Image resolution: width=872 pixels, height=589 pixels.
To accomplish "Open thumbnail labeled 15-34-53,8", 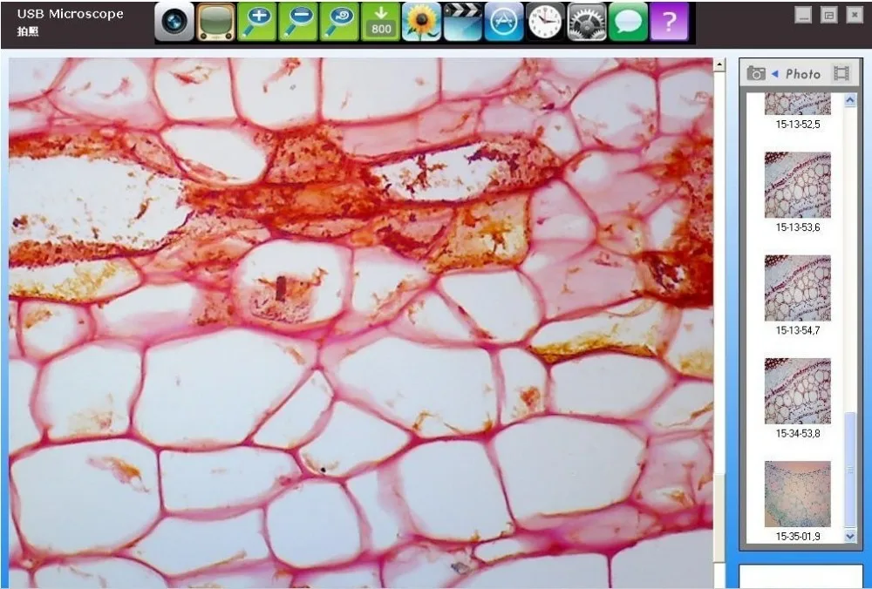I will tap(798, 391).
